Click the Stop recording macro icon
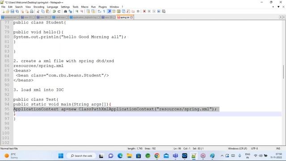Screen dimensions: 286x161 click(149, 11)
